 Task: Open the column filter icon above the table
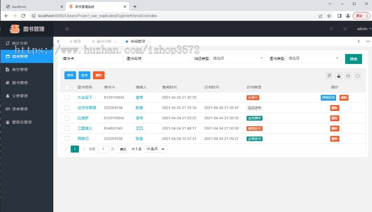pyautogui.click(x=329, y=76)
